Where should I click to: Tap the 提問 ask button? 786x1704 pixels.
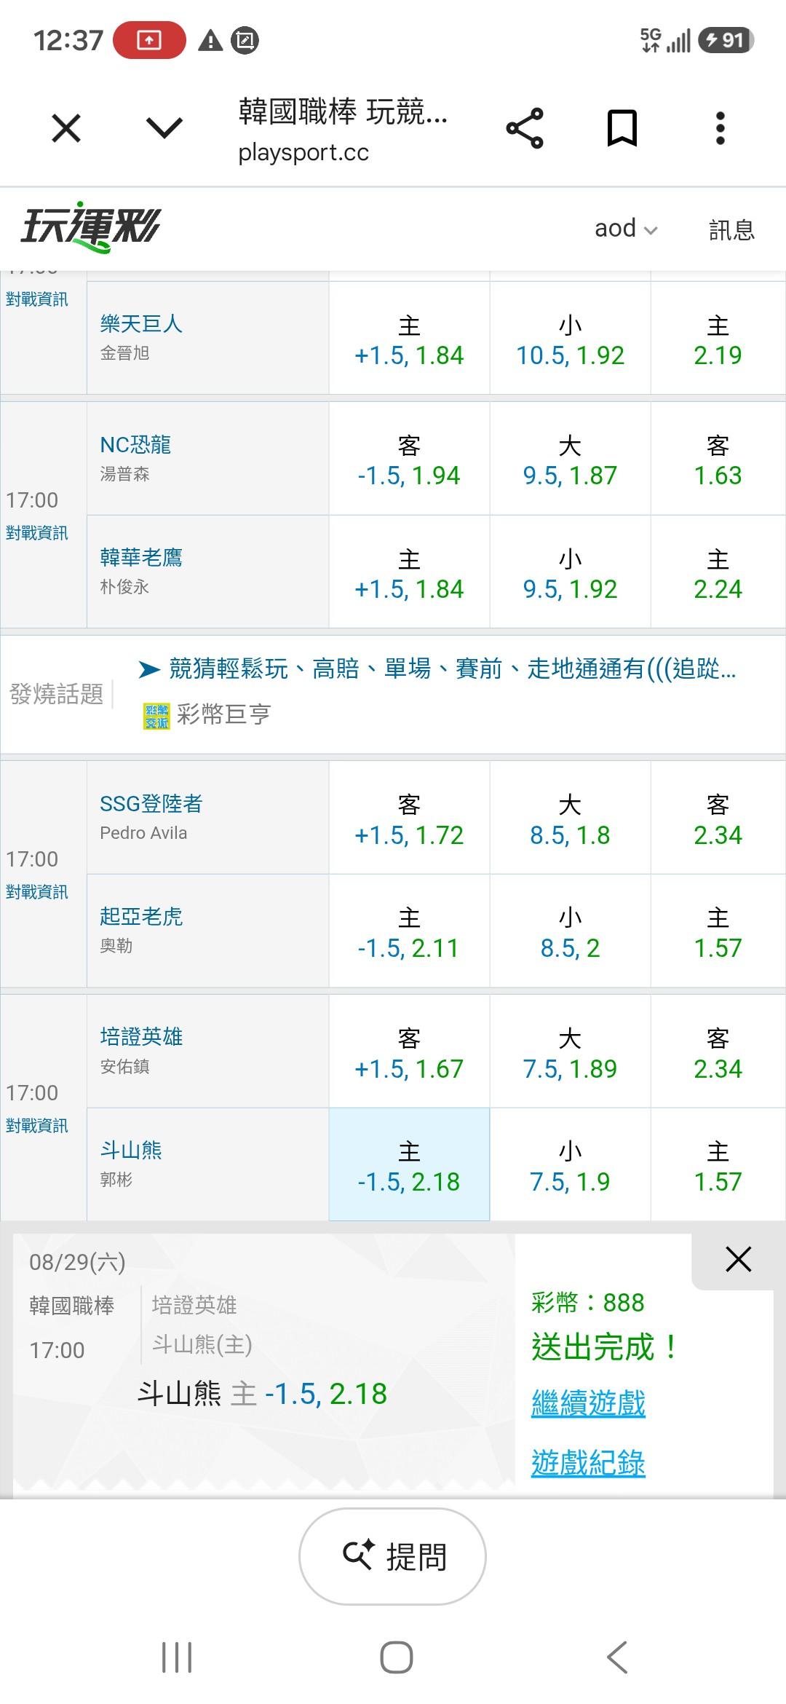click(393, 1556)
